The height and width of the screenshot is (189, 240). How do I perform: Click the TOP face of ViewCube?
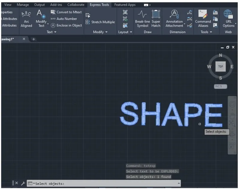click(x=220, y=67)
